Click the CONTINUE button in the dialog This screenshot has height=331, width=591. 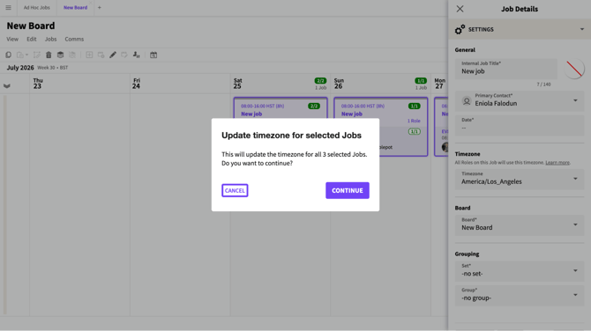pyautogui.click(x=348, y=190)
